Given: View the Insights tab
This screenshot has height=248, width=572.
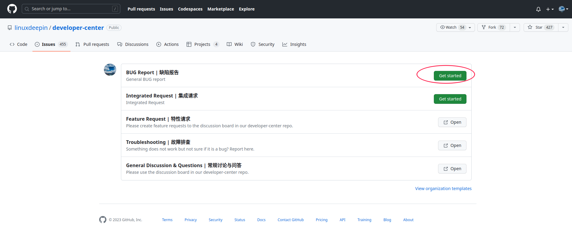Looking at the screenshot, I should (294, 44).
